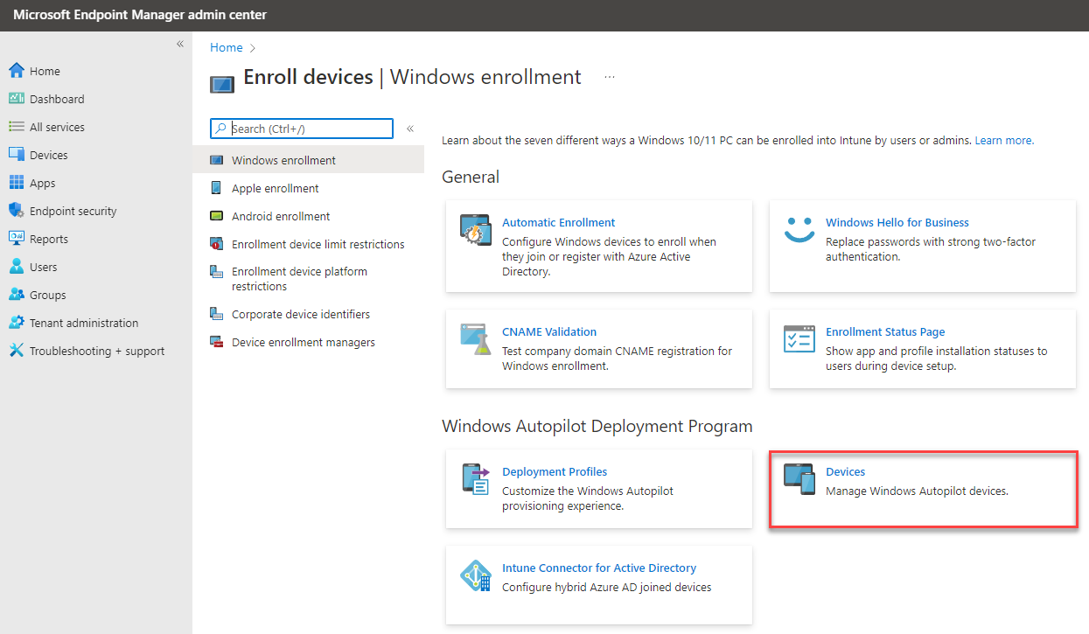Open the Tenant administration icon
The height and width of the screenshot is (634, 1089).
coord(17,322)
